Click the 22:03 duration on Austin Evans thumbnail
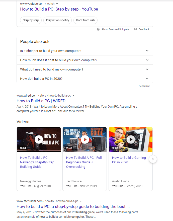The width and height of the screenshot is (173, 221). click(115, 148)
